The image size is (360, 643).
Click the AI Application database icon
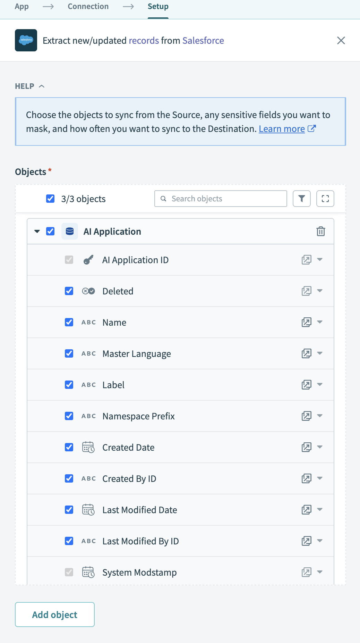coord(70,231)
